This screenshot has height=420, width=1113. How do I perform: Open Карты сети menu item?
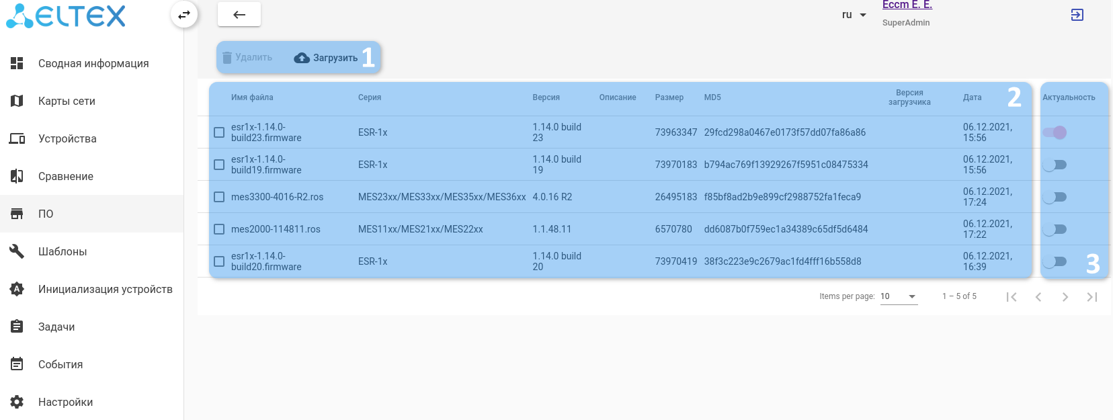click(92, 101)
